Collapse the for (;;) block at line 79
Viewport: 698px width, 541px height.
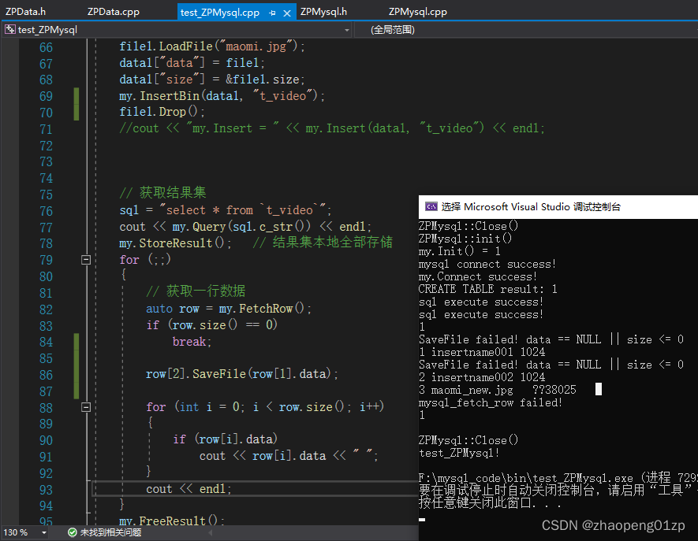[x=86, y=260]
